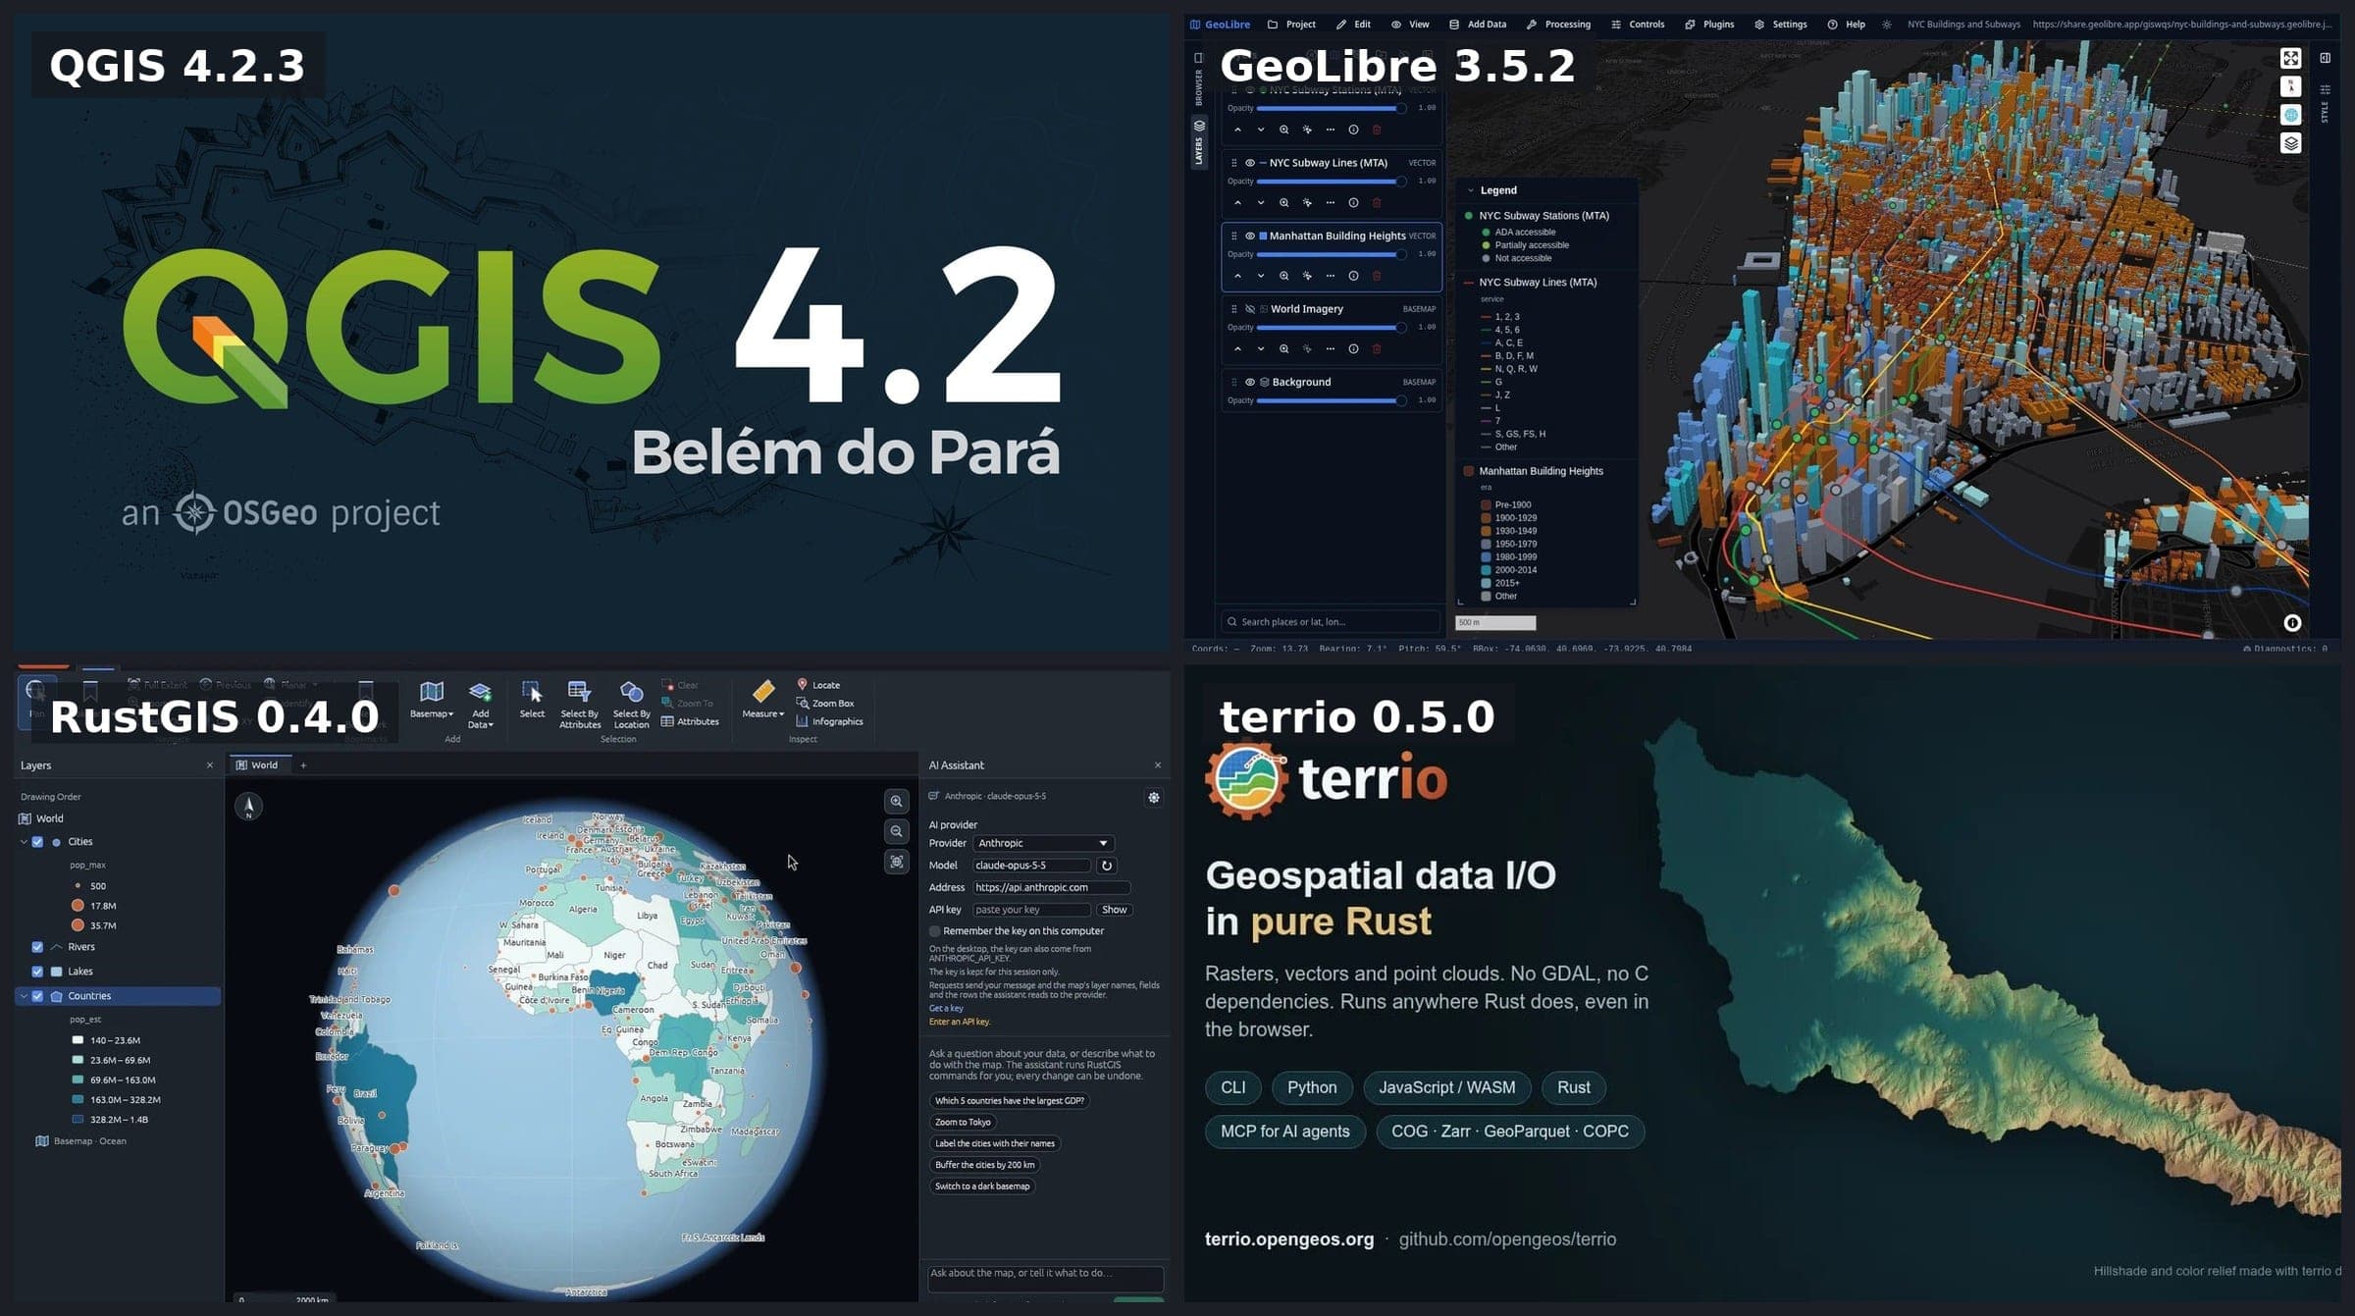The width and height of the screenshot is (2355, 1316).
Task: Toggle the GeoLibre light/dark theme icon
Action: 1886,25
